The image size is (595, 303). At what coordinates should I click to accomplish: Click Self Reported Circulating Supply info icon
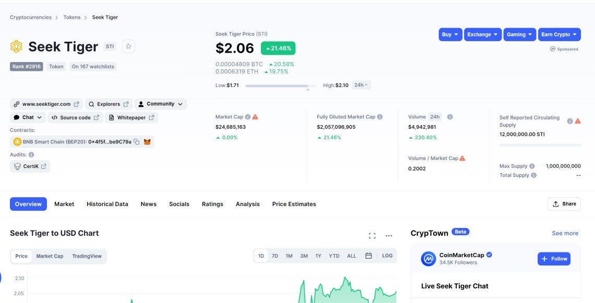(570, 121)
